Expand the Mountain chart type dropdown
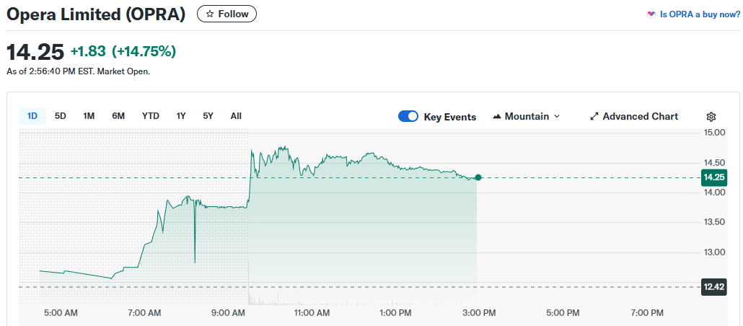Screen dimensions: 743x326 tap(556, 117)
